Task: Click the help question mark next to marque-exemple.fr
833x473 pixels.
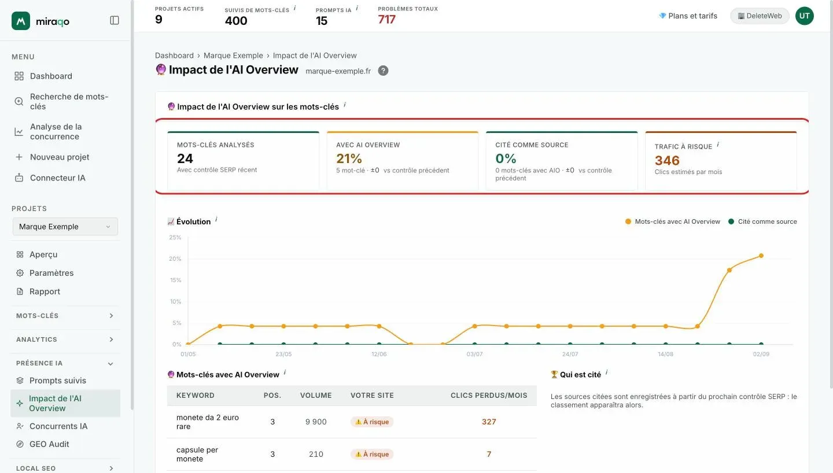Action: (x=383, y=71)
